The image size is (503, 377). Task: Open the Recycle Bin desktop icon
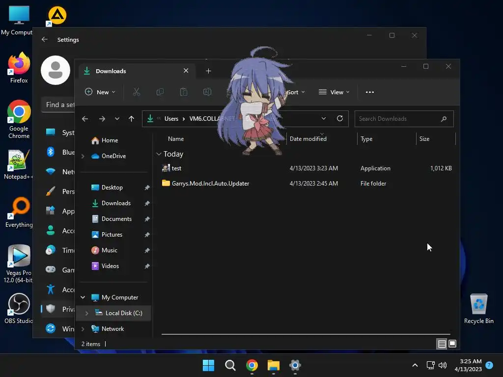(x=478, y=308)
